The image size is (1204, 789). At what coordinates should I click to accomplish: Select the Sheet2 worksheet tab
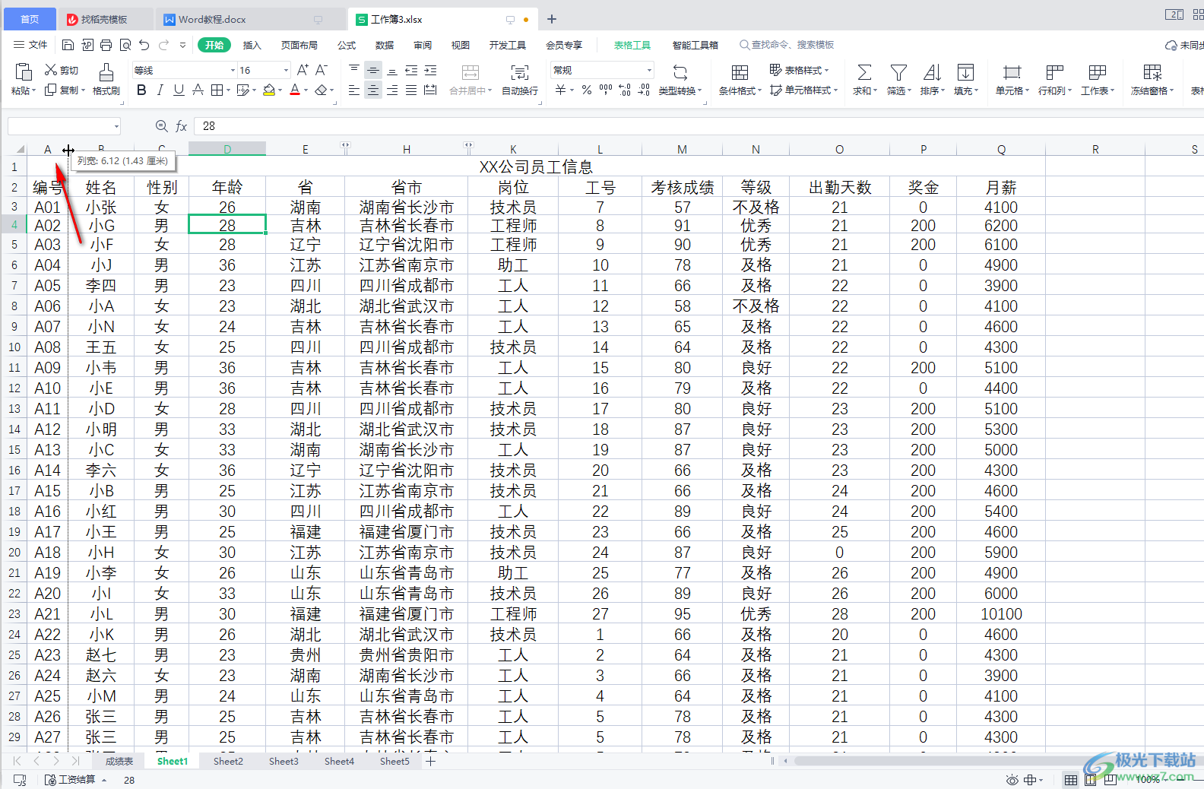(228, 761)
